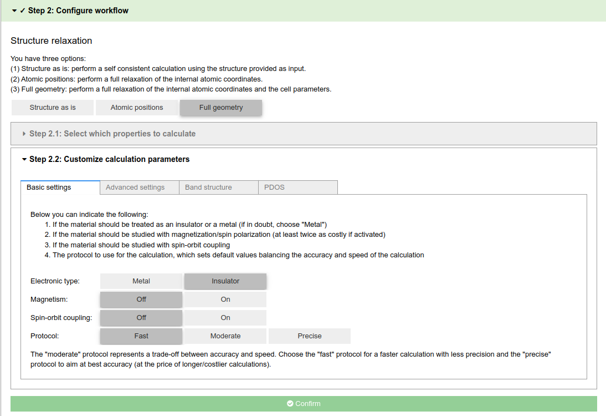The height and width of the screenshot is (416, 606).
Task: Set electronic type to Metal
Action: (141, 281)
